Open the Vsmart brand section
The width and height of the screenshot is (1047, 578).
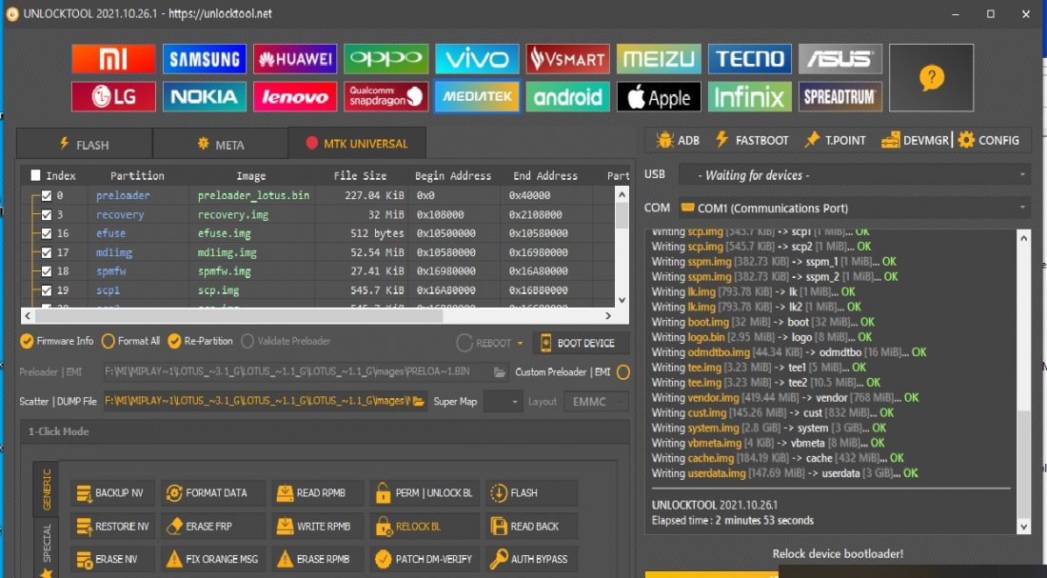567,59
